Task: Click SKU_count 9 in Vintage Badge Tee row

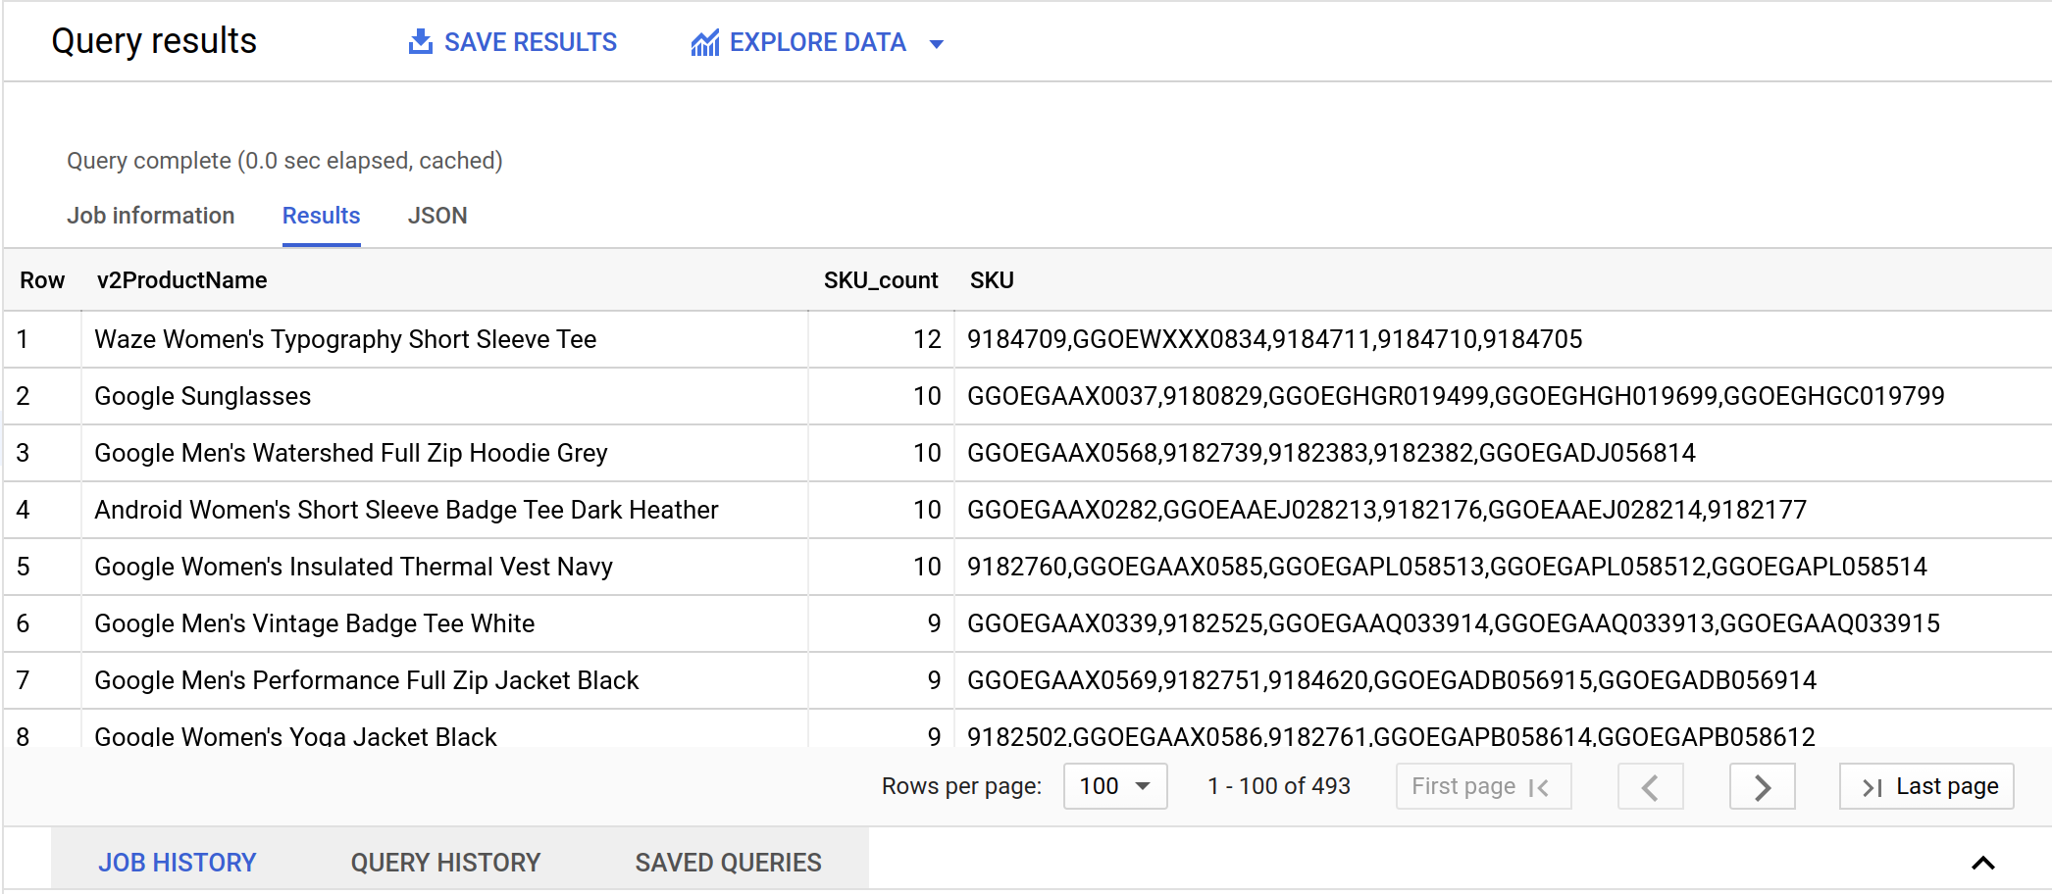Action: click(934, 623)
